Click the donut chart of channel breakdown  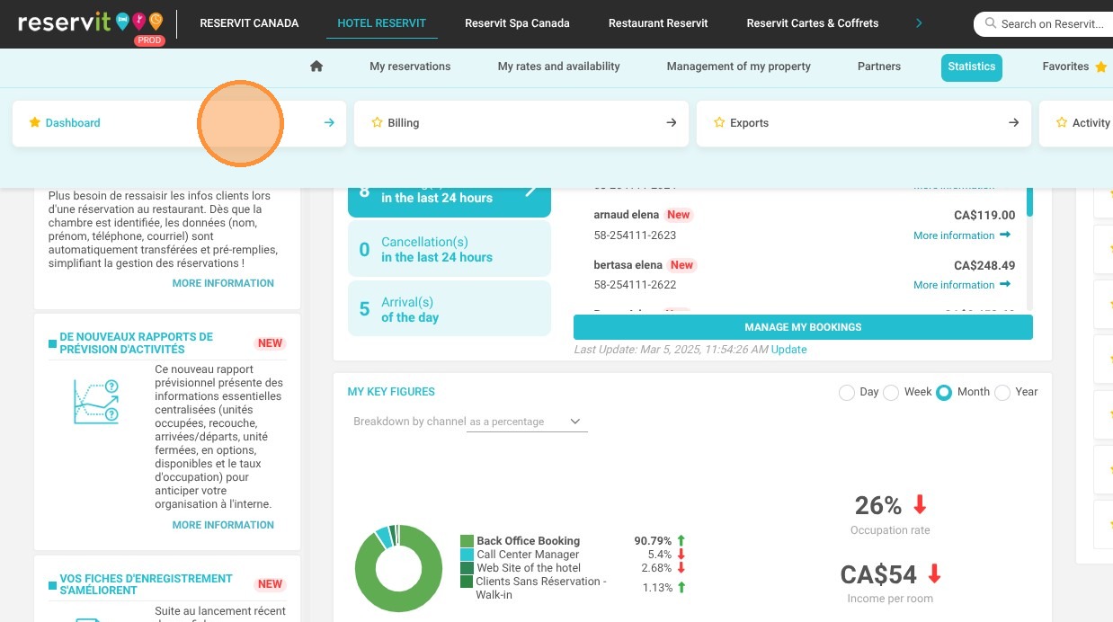click(x=398, y=569)
